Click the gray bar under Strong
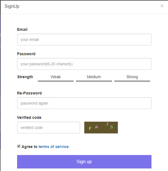This screenshot has width=168, height=171. click(x=132, y=81)
